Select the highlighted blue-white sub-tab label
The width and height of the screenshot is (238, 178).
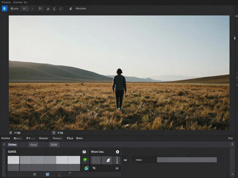tap(12, 145)
